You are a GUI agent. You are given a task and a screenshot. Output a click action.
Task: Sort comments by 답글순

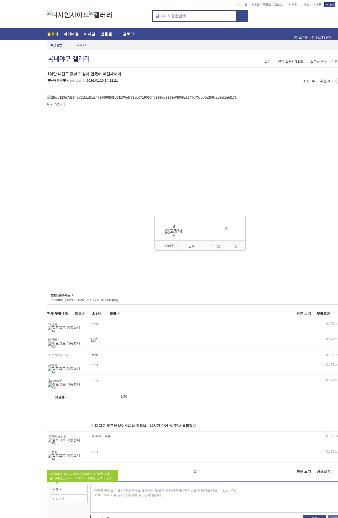[115, 314]
